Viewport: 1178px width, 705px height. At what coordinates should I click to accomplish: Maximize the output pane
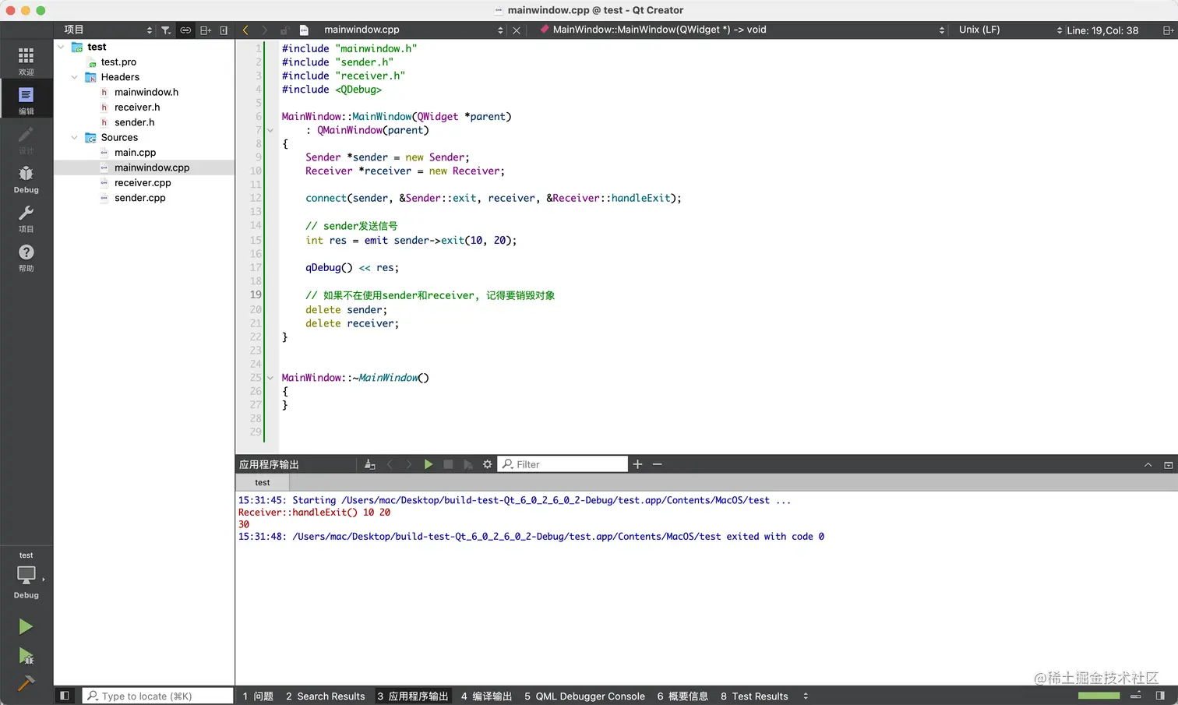(x=1168, y=464)
